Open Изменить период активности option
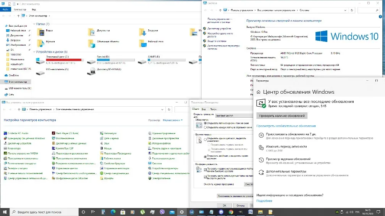Image resolution: width=385 pixels, height=216 pixels. point(286,146)
